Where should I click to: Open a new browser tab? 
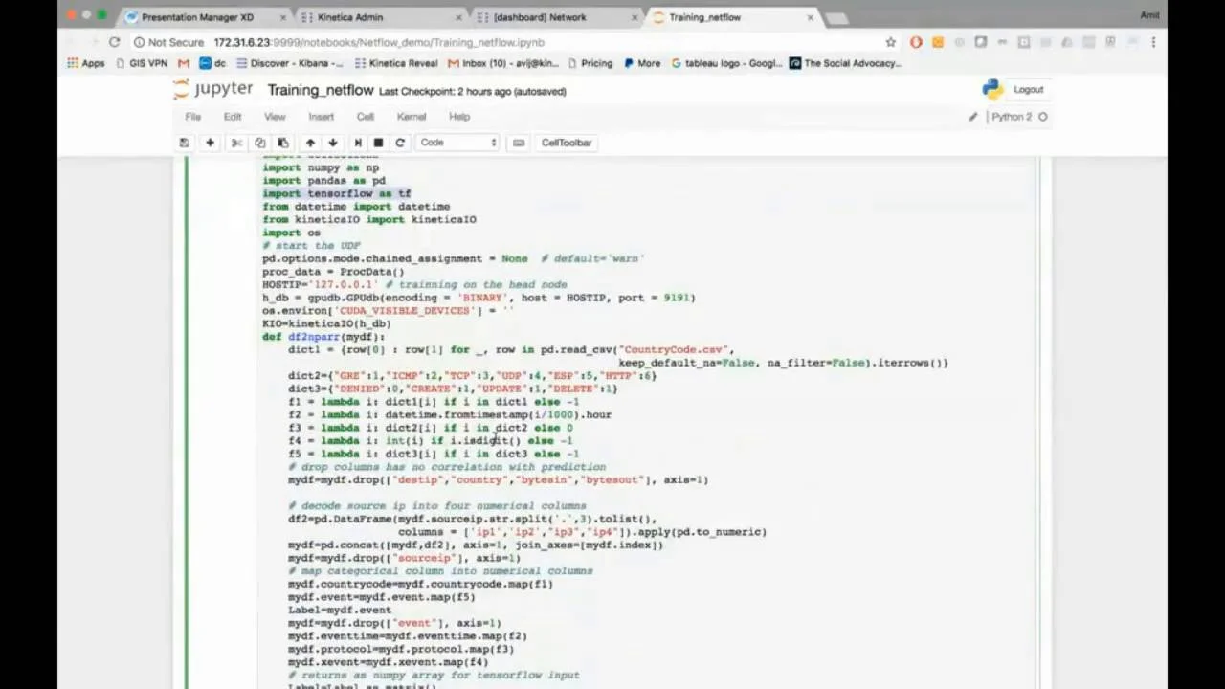tap(835, 18)
